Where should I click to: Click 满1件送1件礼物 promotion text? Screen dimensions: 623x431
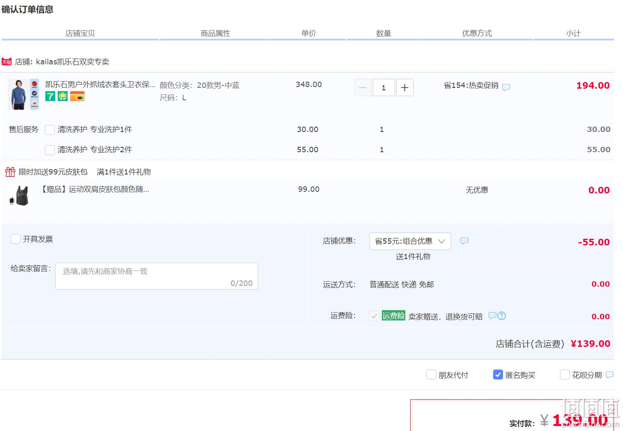pos(124,172)
